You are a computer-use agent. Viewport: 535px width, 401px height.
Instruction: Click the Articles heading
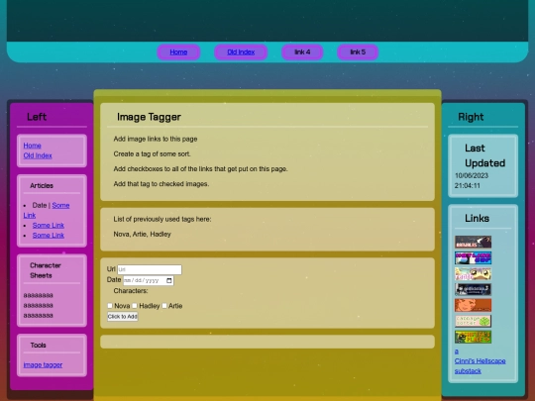point(42,186)
